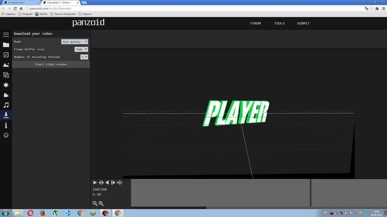
Task: Open the TOOLS navigation link
Action: coord(279,24)
